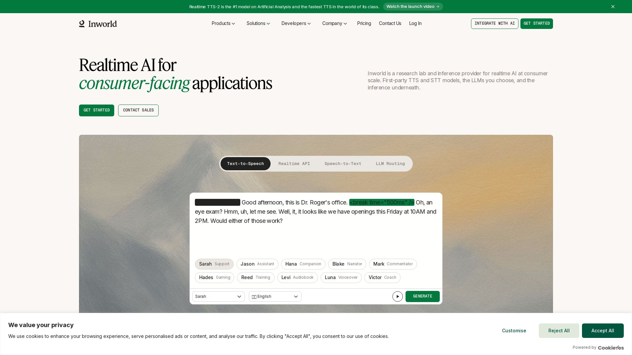Select the Victor Coach voice chip
Screen dimensions: 632x355
382,278
